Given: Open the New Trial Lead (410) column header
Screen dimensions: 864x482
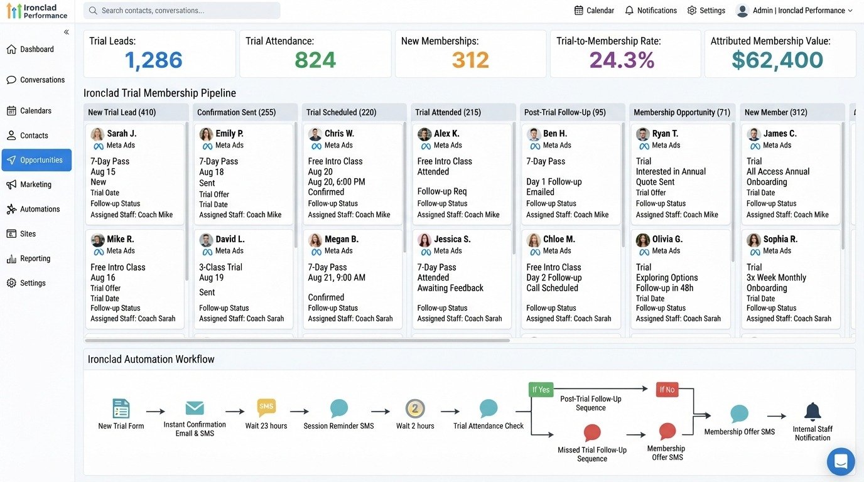Looking at the screenshot, I should [136, 112].
